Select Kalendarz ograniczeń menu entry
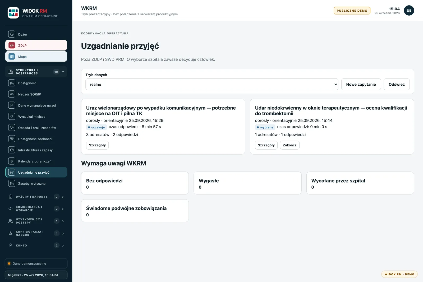The image size is (423, 282). [x=36, y=161]
